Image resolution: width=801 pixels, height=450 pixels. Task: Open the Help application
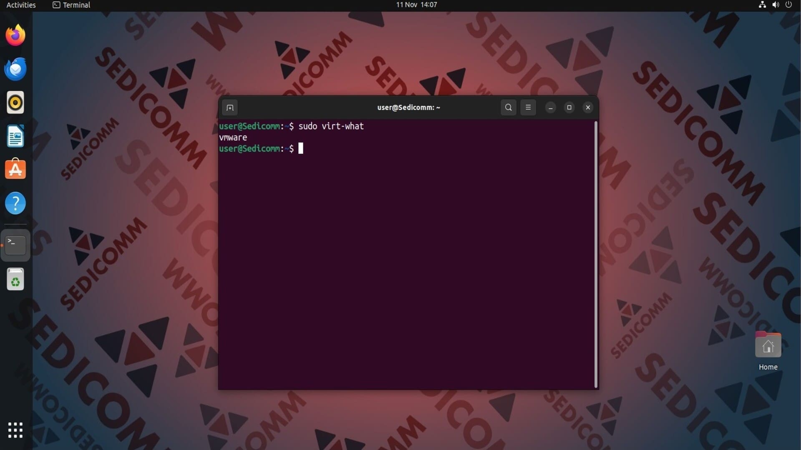click(15, 203)
